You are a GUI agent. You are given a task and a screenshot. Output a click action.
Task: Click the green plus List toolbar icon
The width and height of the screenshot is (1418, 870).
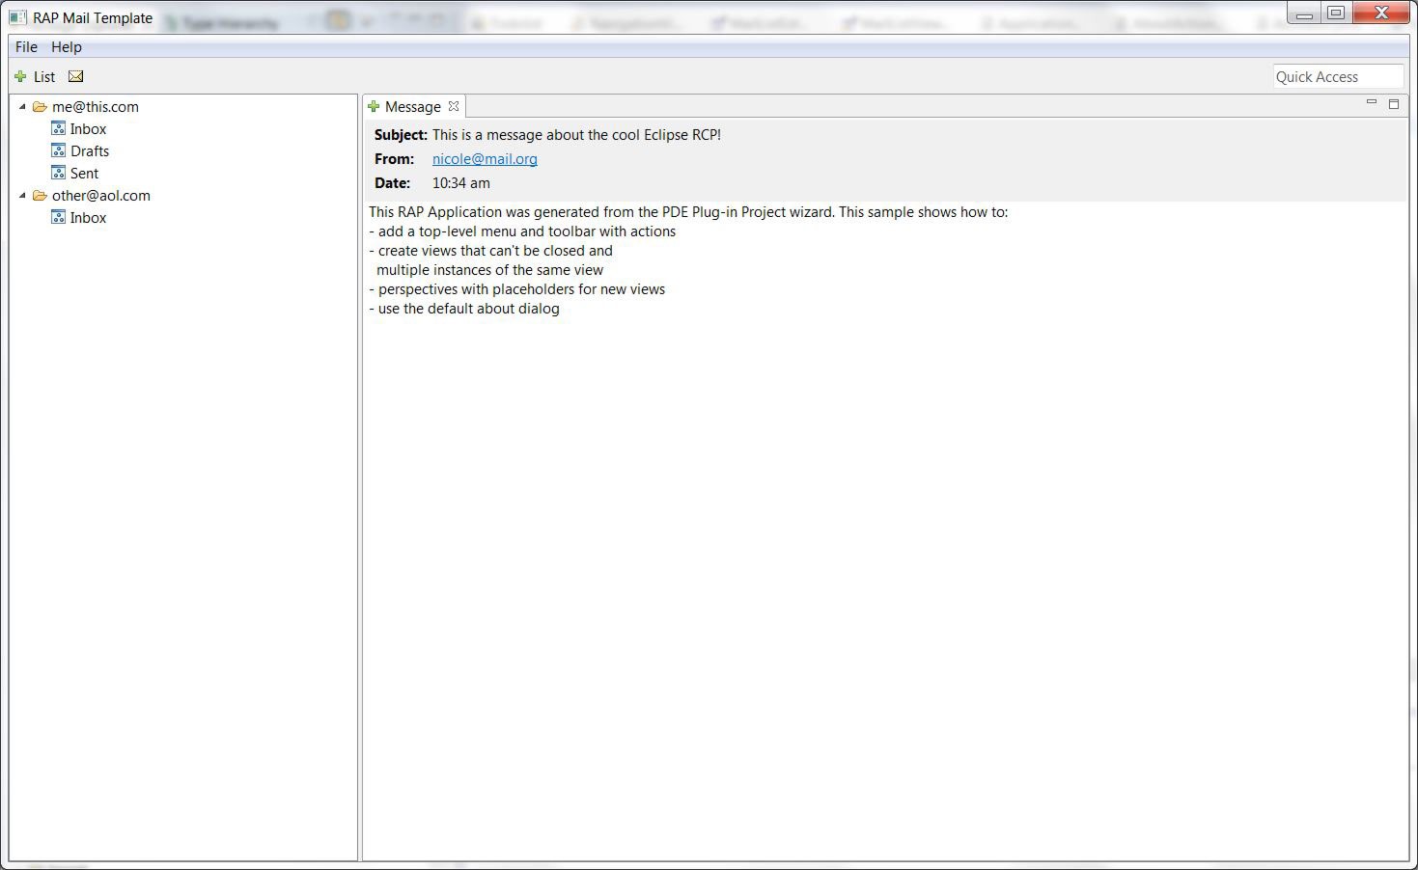(x=20, y=77)
